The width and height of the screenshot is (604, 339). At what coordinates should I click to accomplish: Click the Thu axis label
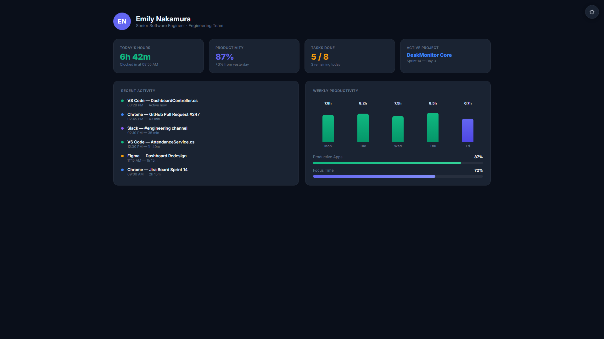click(x=433, y=146)
